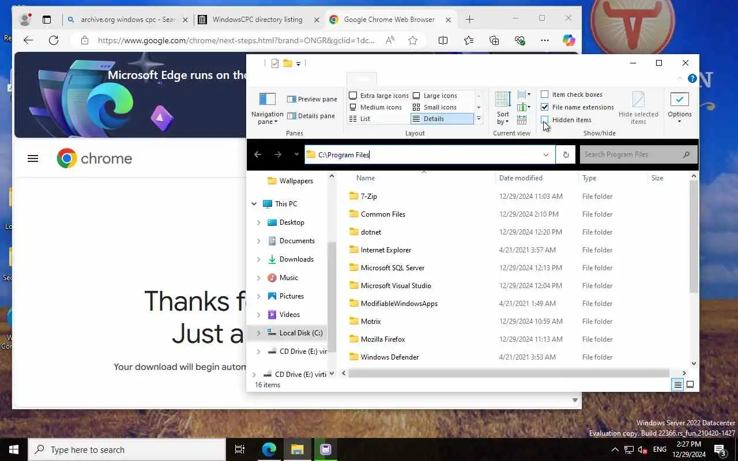Screen dimensions: 738x461
Task: Open Task View on the taskbar
Action: click(240, 449)
